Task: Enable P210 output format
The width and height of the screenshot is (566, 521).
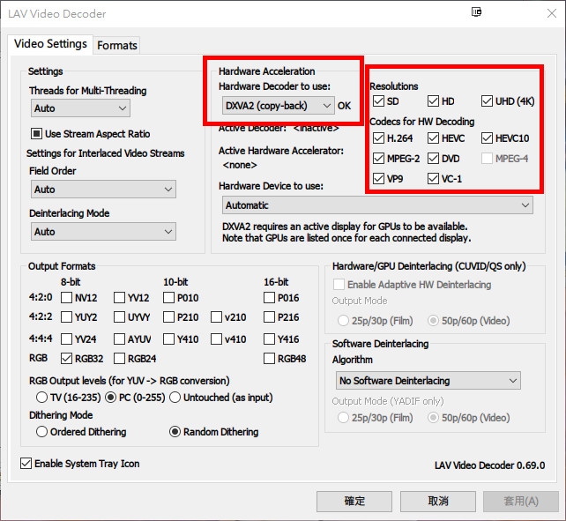Action: pyautogui.click(x=168, y=317)
